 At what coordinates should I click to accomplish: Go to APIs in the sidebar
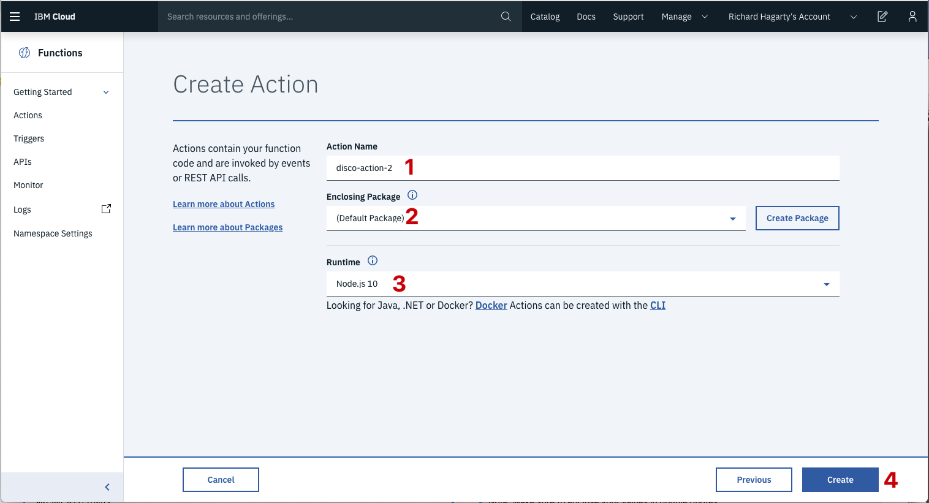[x=23, y=162]
